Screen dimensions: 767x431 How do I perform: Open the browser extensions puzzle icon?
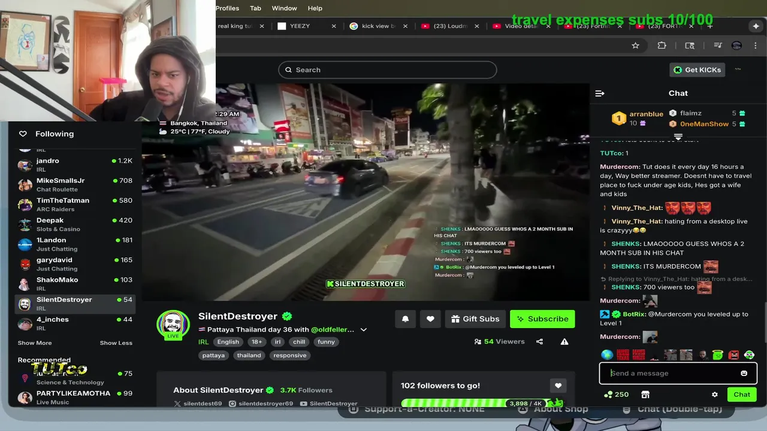(662, 45)
